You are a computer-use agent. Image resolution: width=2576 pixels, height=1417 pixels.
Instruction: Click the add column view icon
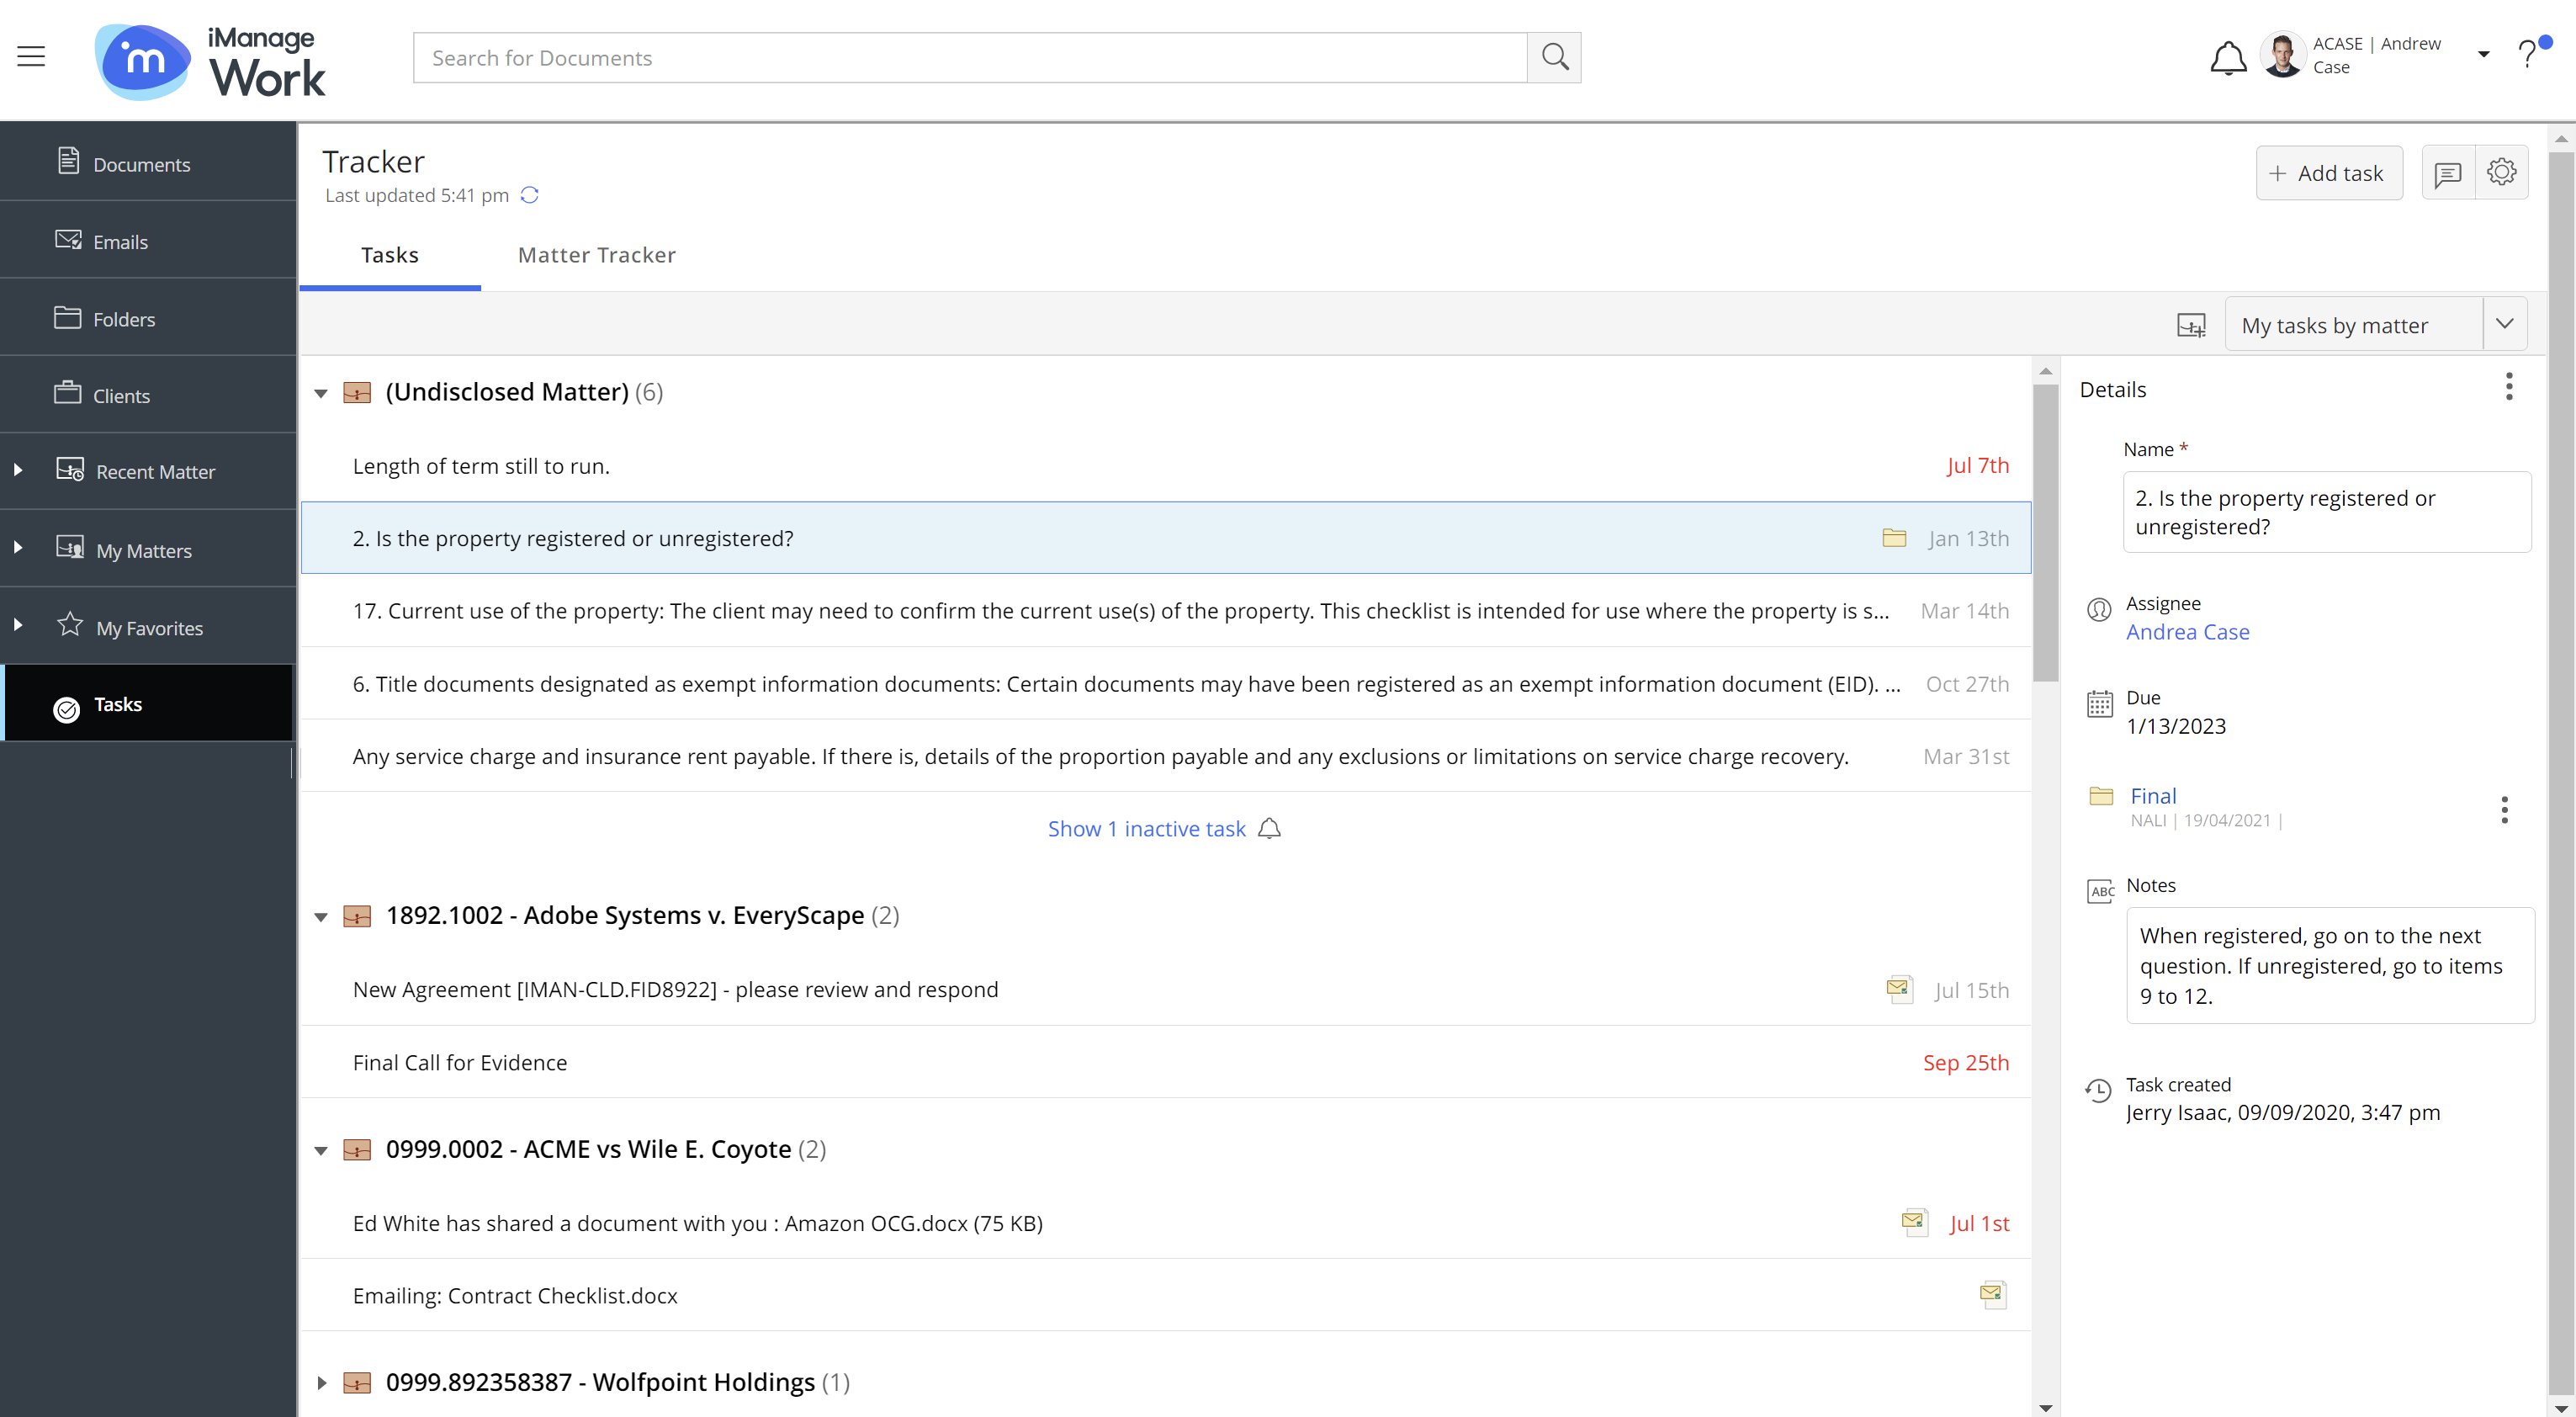(x=2191, y=325)
